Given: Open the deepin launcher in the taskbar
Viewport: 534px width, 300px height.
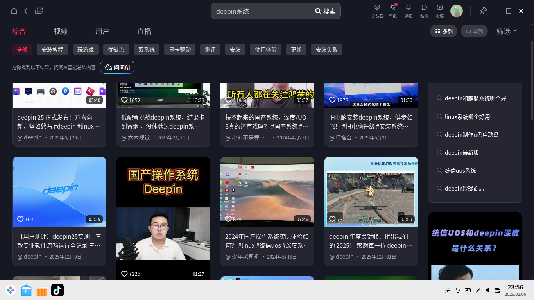Looking at the screenshot, I should [x=11, y=290].
